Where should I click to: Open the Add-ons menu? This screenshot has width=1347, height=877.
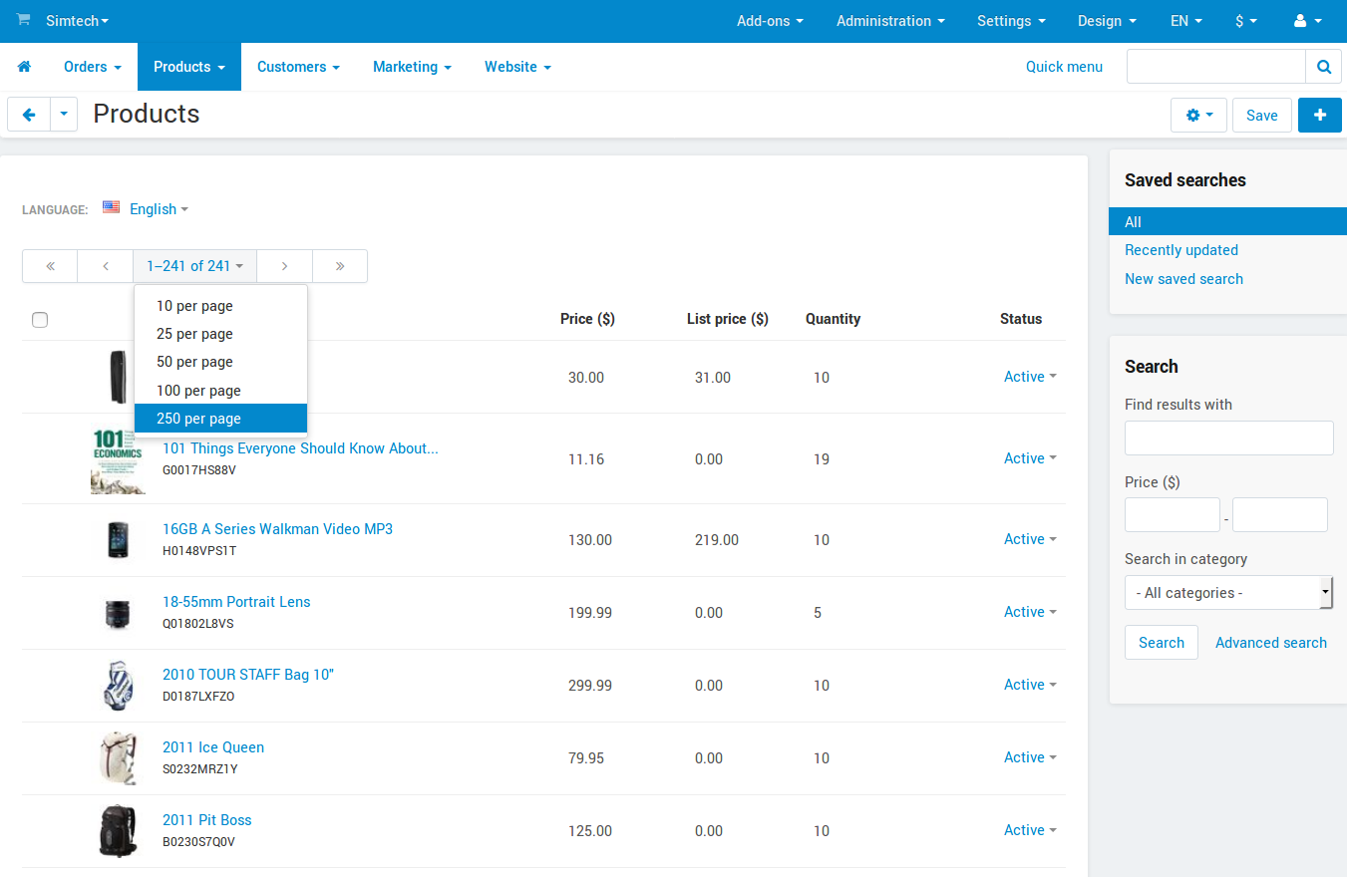click(770, 21)
